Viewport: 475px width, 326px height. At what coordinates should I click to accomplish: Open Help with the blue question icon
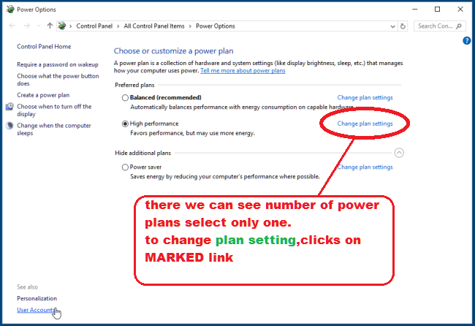(466, 41)
